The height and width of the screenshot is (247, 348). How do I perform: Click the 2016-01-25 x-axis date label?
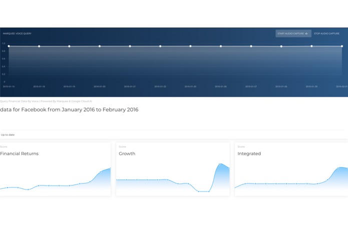[x=190, y=86]
